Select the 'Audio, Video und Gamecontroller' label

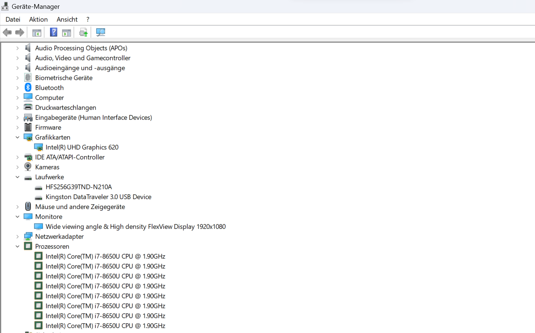pos(83,58)
